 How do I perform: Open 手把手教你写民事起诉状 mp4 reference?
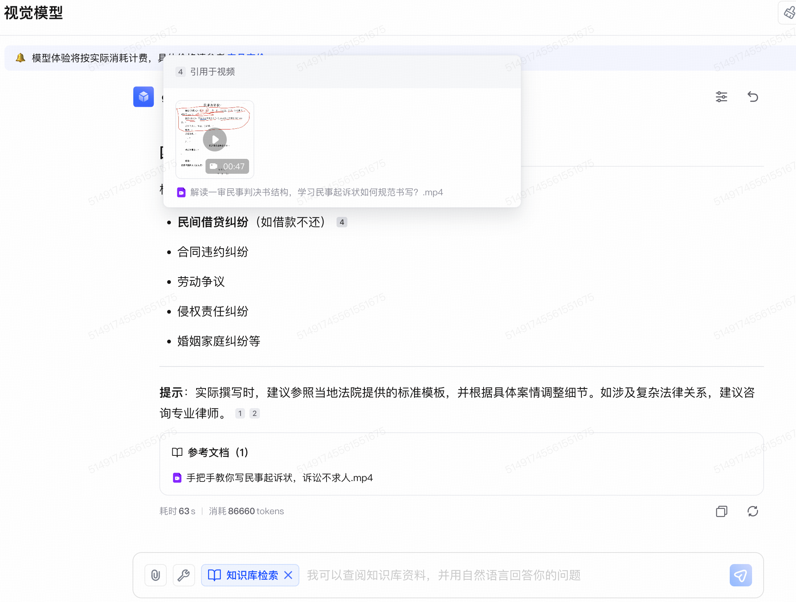[x=279, y=478]
